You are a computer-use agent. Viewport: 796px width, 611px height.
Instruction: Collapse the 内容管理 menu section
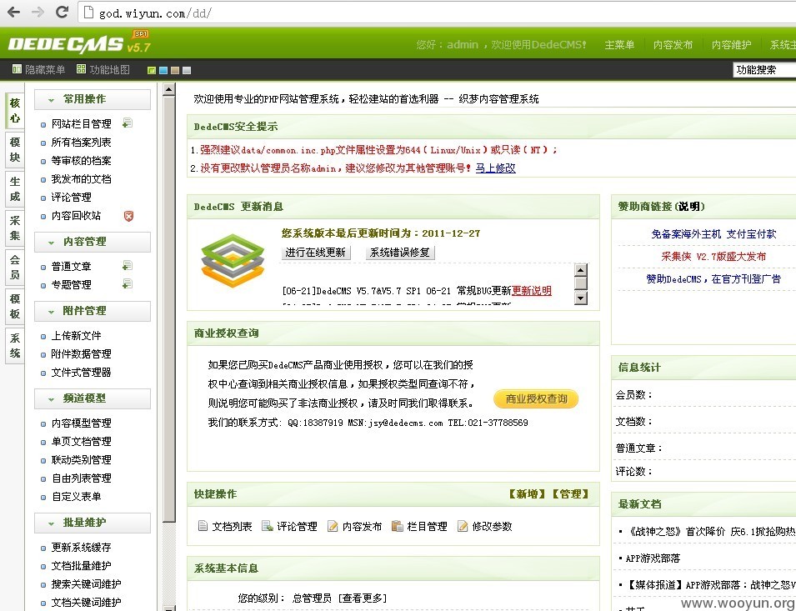93,242
